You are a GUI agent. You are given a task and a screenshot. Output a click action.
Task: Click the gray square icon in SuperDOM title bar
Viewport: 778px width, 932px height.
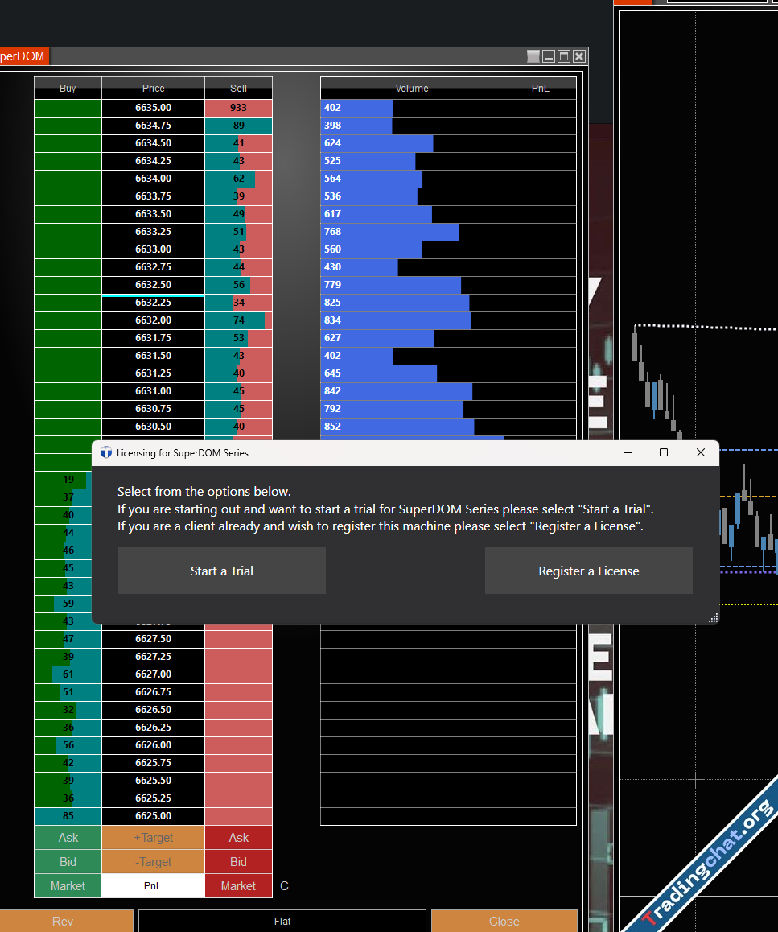click(533, 56)
